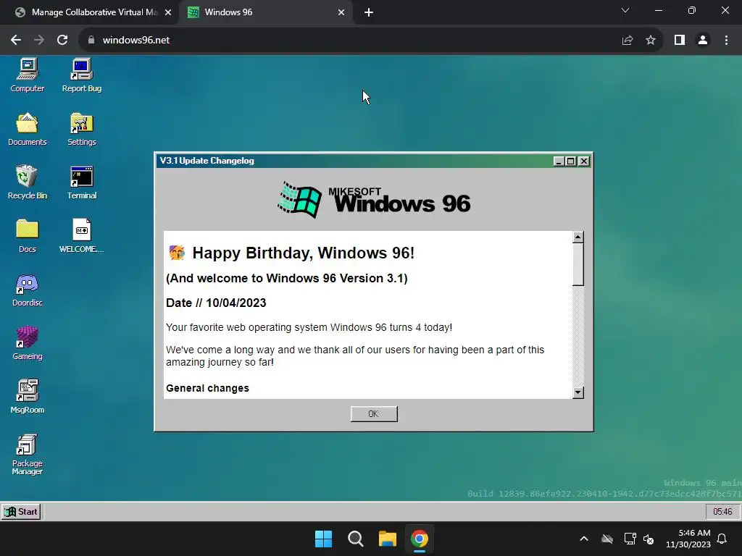Open the 5:46 AM date and time
This screenshot has width=742, height=556.
[688, 539]
